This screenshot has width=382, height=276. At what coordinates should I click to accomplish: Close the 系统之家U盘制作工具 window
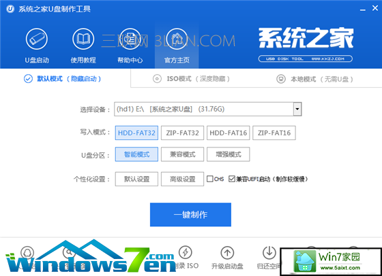point(375,8)
